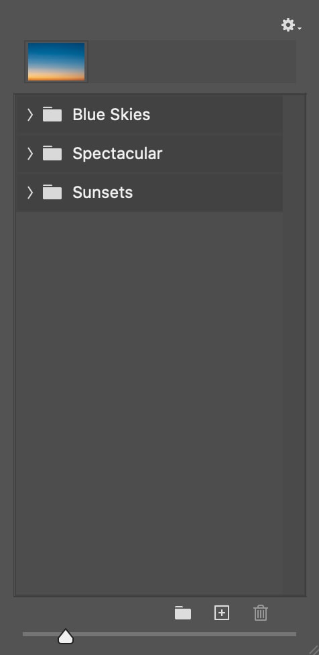Viewport: 319px width, 655px height.
Task: Expand the Blue Skies group chevron
Action: [x=30, y=115]
